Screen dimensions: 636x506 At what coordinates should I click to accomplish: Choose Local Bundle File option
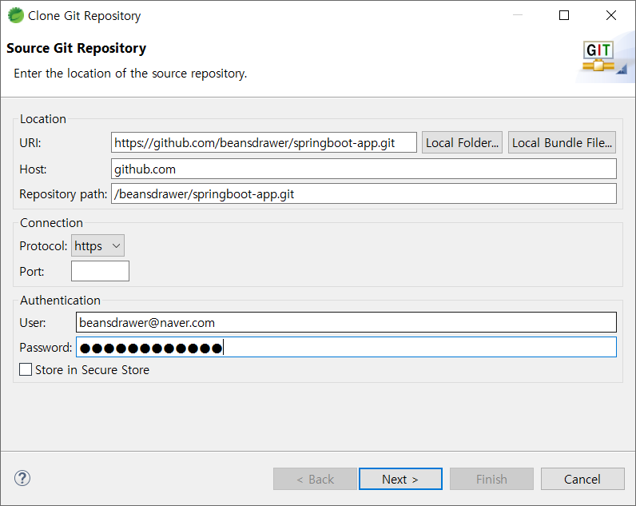pos(562,142)
